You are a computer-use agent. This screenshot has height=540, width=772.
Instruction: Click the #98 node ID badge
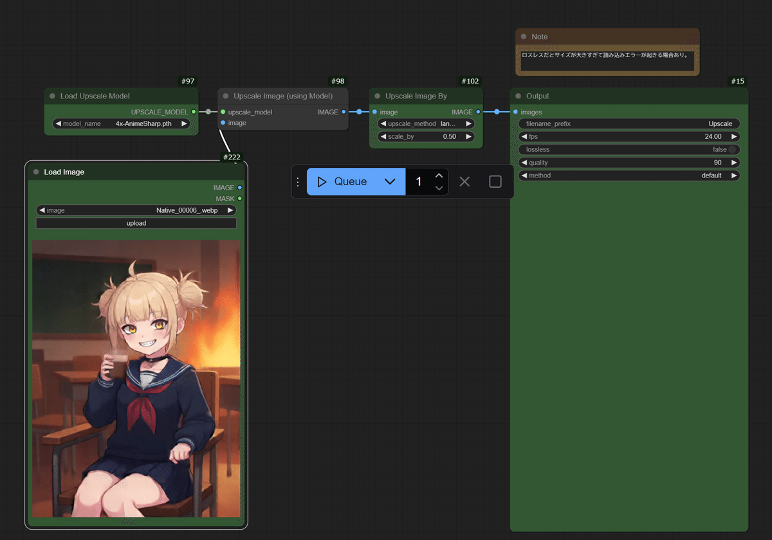tap(337, 81)
